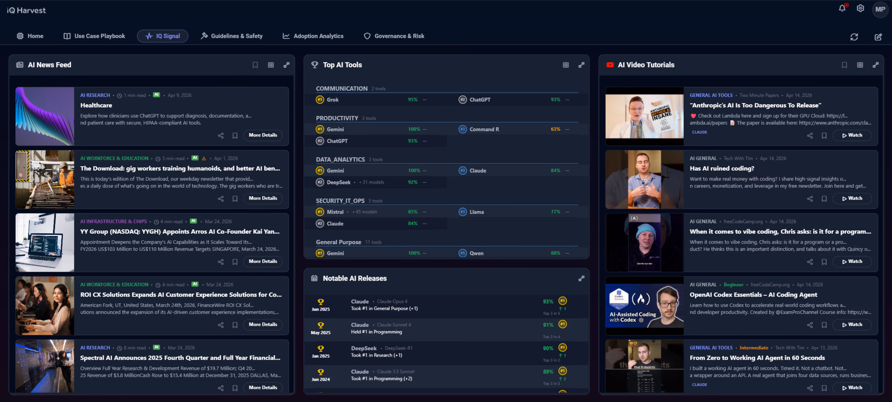
Task: Share the vibe coding Chris asks video
Action: (x=810, y=262)
